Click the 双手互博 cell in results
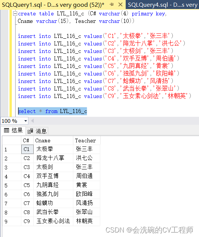199x237 pixels. pyautogui.click(x=53, y=176)
